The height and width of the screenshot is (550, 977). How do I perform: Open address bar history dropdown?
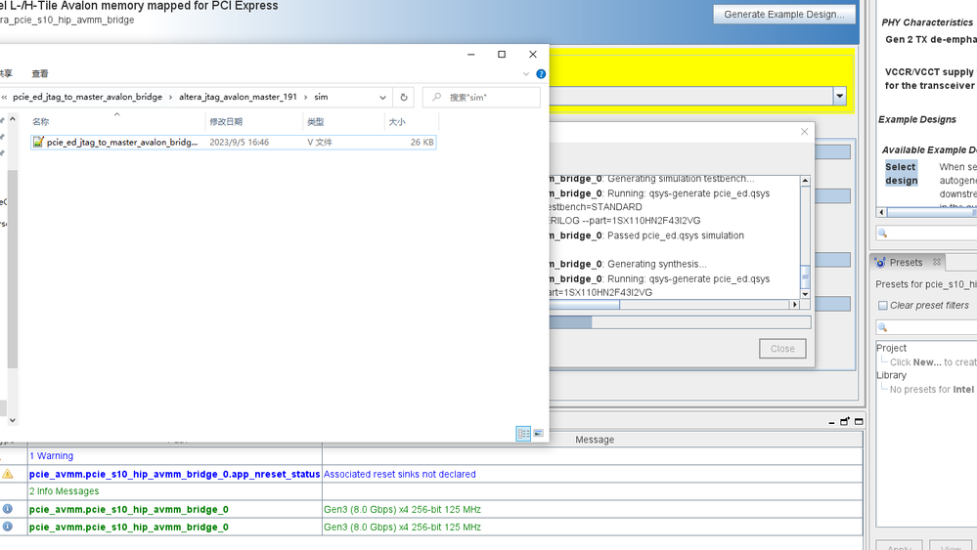(382, 97)
